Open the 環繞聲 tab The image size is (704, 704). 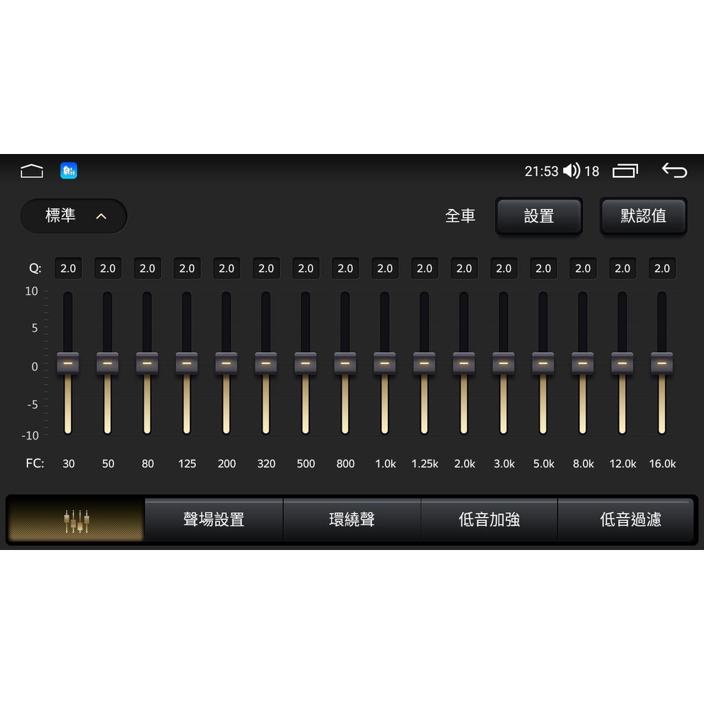point(352,520)
